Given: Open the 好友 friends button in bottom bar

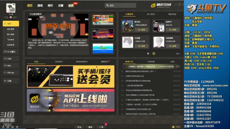Looking at the screenshot, I should pyautogui.click(x=79, y=127).
